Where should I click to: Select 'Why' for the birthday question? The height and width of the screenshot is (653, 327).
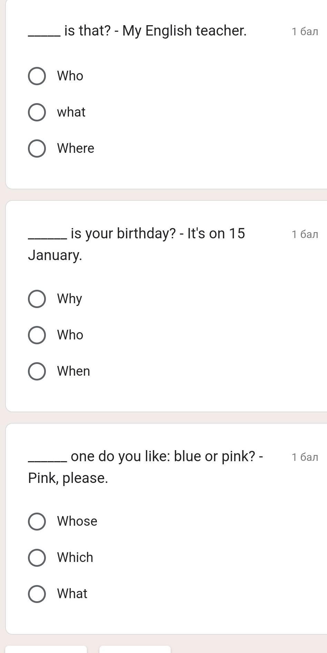(x=37, y=299)
